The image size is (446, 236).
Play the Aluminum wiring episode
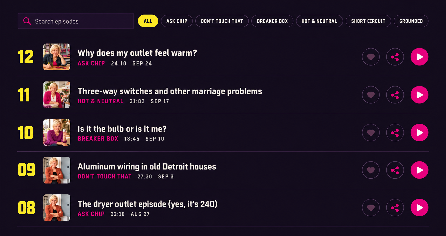tap(419, 170)
